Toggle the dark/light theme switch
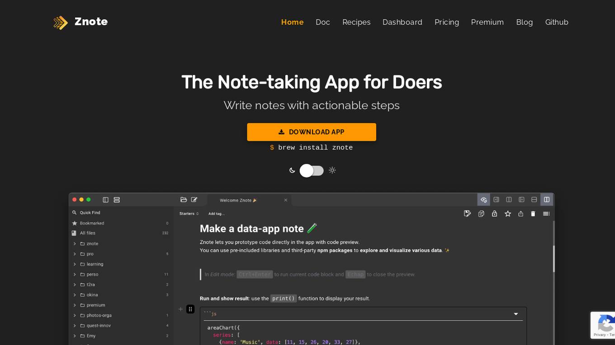 (312, 170)
